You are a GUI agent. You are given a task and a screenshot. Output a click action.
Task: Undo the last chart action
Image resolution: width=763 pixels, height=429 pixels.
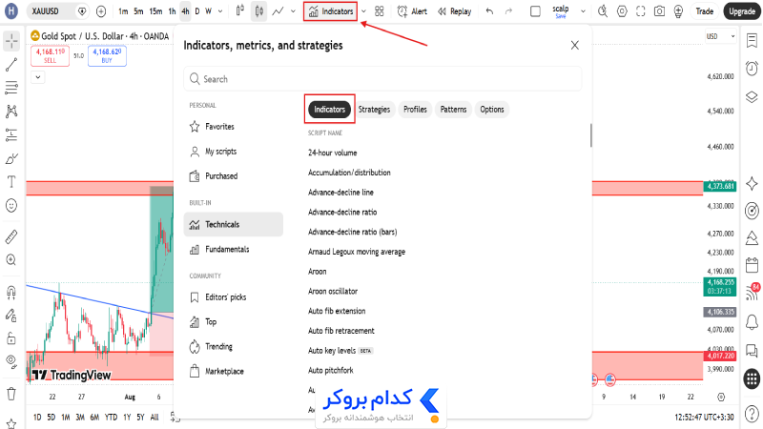(x=489, y=11)
